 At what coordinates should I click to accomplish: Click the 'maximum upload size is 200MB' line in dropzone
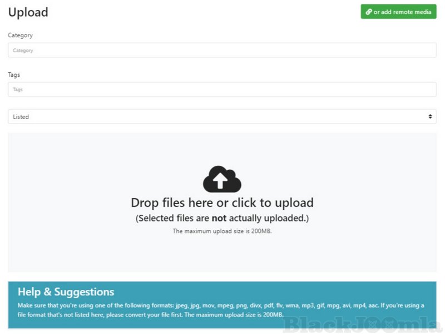tap(222, 231)
